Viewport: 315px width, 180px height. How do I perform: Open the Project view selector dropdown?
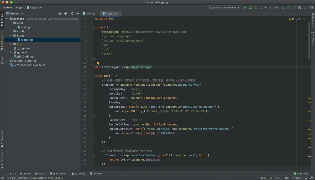[15, 13]
